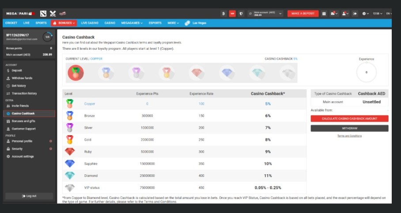This screenshot has height=213, width=401.
Task: Click the logout arrow icon in header
Action: (x=355, y=14)
